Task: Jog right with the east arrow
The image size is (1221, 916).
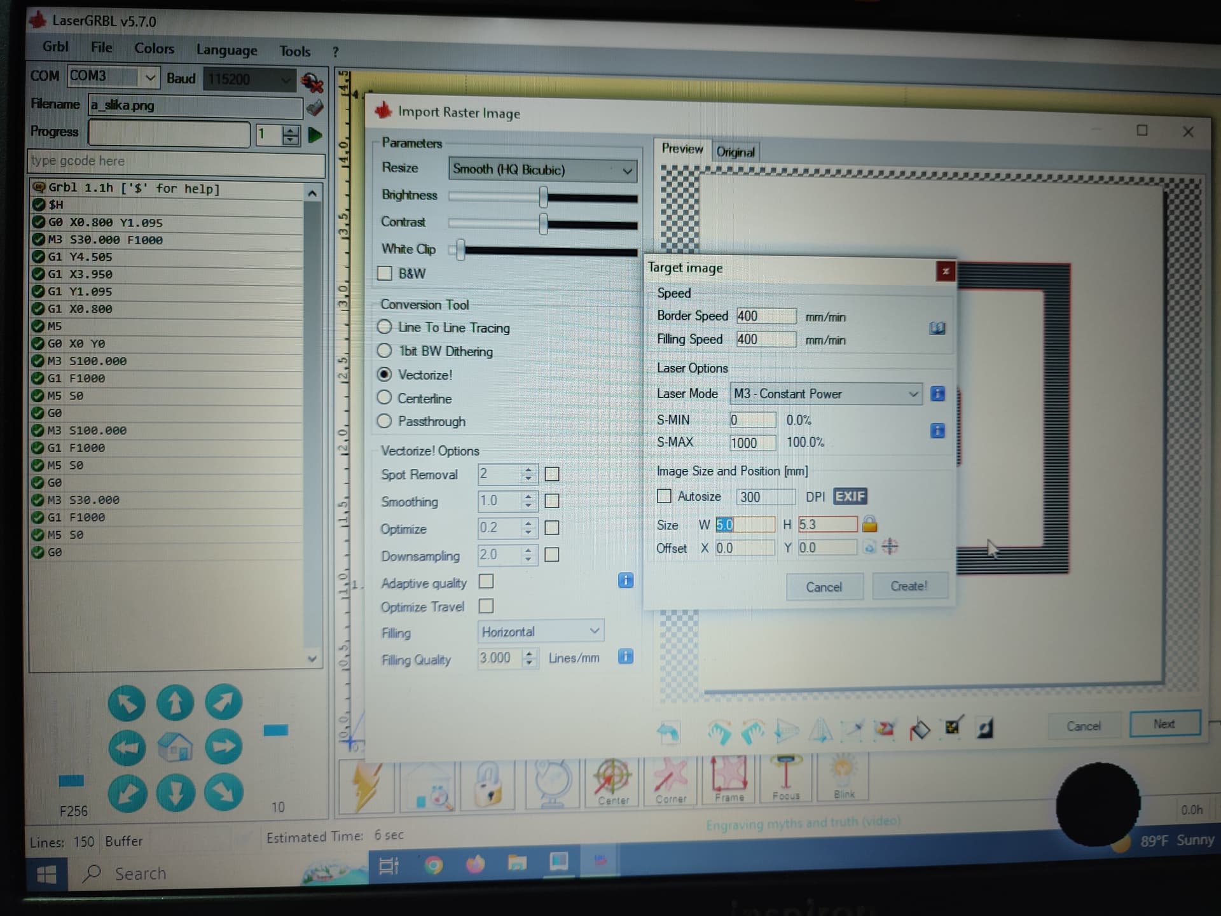Action: click(223, 746)
